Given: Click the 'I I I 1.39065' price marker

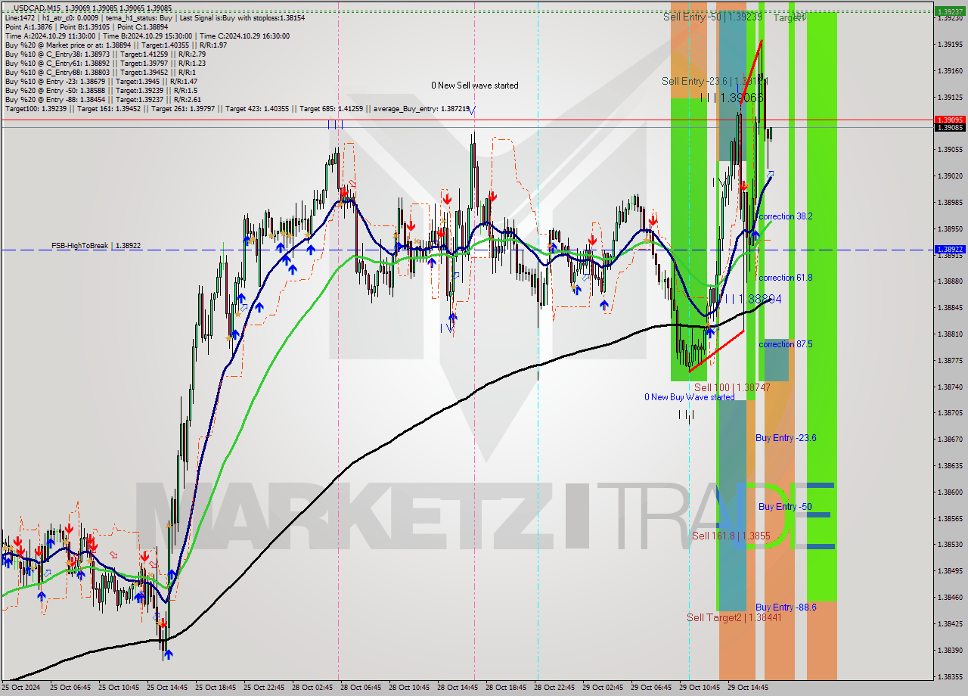Looking at the screenshot, I should 731,98.
